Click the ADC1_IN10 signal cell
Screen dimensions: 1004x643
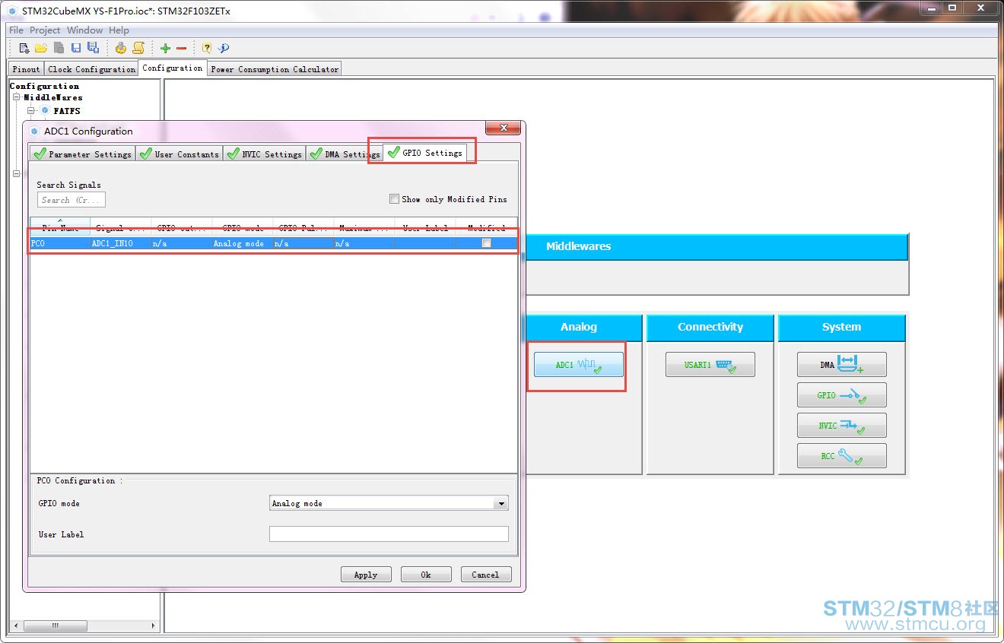121,243
